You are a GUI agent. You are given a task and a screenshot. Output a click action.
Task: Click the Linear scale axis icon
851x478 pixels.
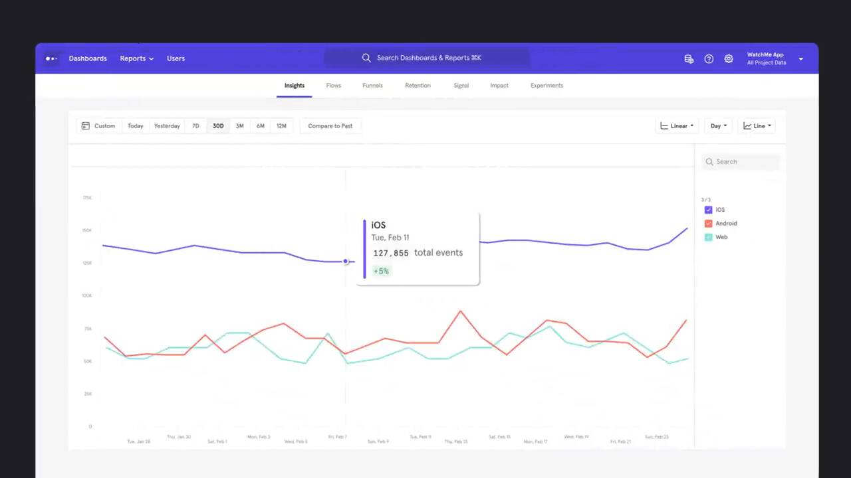(x=664, y=125)
